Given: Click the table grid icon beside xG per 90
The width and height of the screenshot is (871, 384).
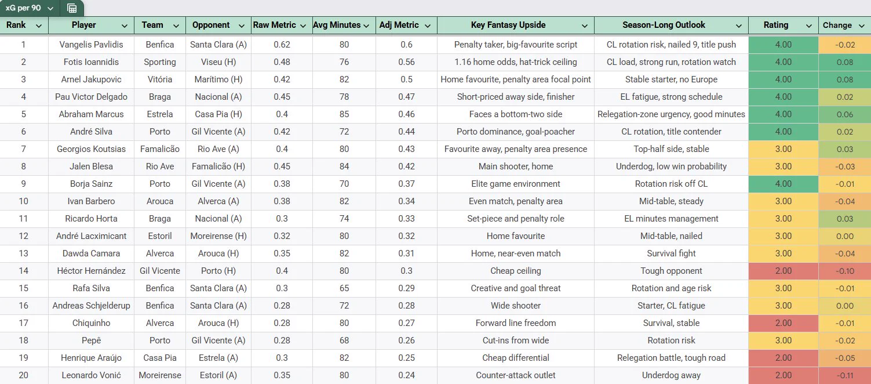Looking at the screenshot, I should pos(72,8).
